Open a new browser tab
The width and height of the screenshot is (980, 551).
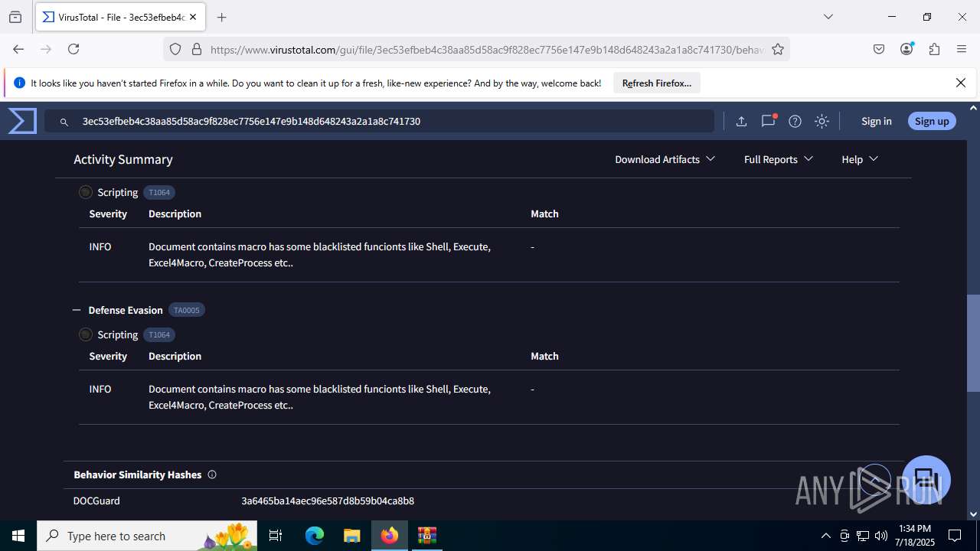(222, 17)
